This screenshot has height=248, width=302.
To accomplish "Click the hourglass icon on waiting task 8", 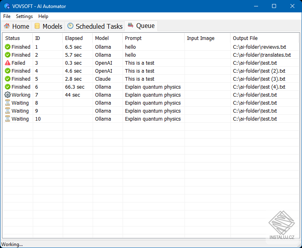I will coord(8,103).
